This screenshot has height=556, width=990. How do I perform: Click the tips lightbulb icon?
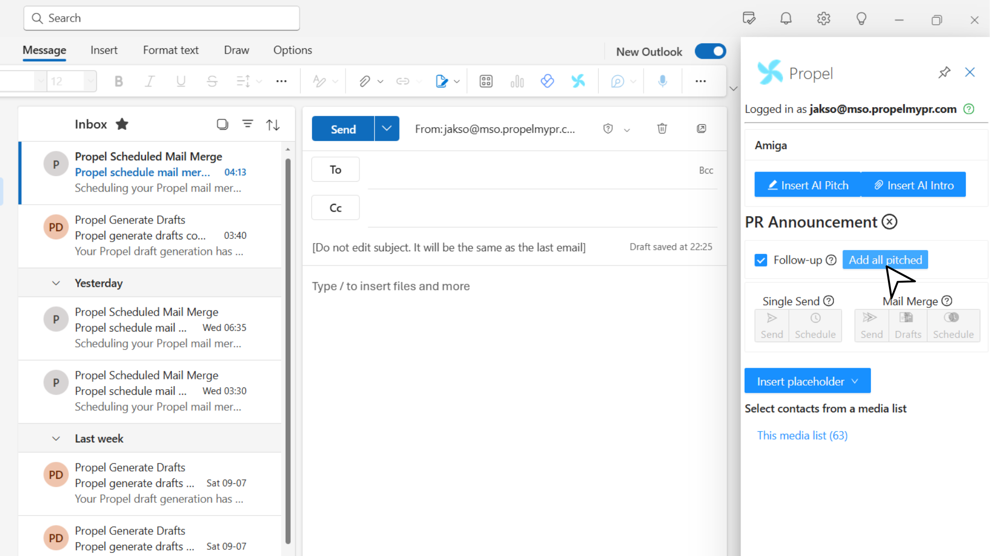tap(861, 19)
